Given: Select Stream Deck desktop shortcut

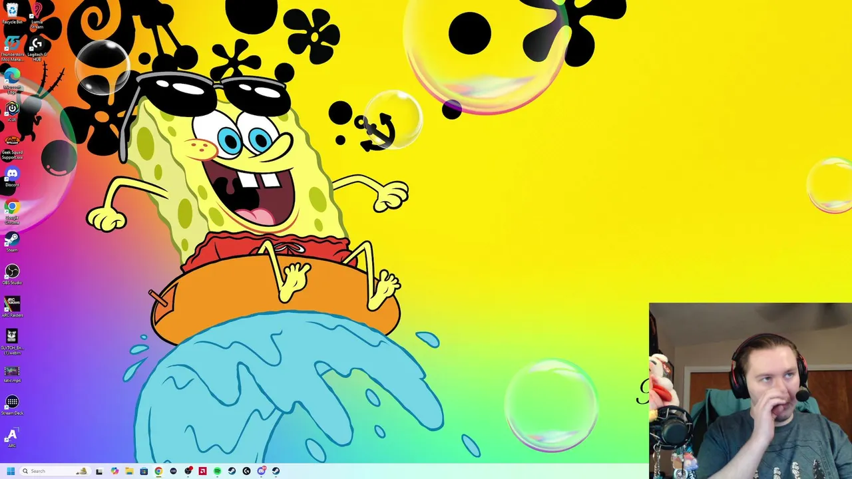Looking at the screenshot, I should 12,404.
